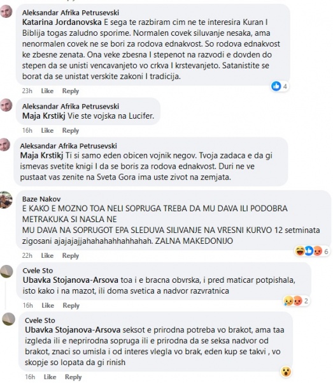
Task: Click the 22h timestamp on Baze Nakov's comment
Action: click(27, 255)
